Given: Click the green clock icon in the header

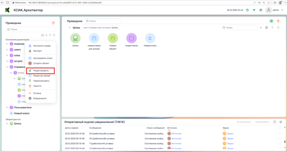Looking at the screenshot, I should pyautogui.click(x=247, y=10).
